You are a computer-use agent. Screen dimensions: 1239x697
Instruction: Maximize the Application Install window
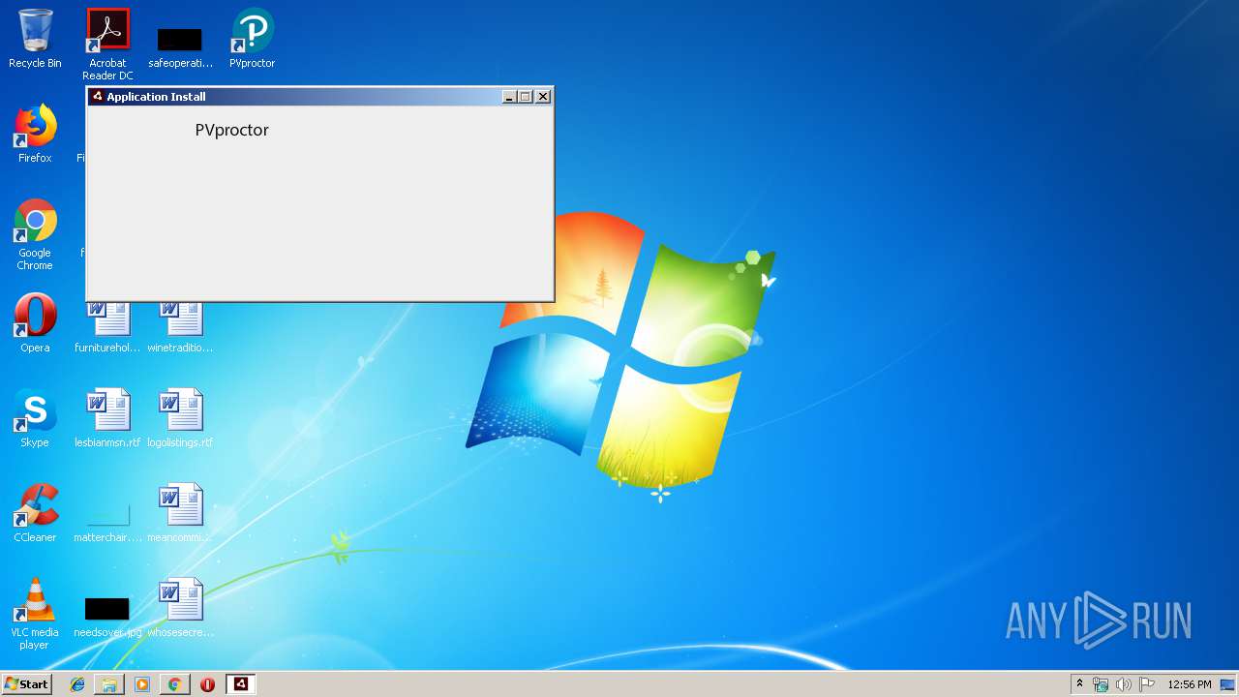[x=526, y=97]
